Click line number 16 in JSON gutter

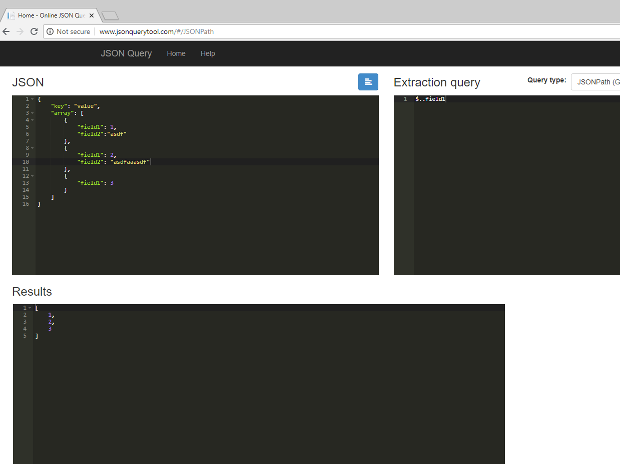(x=26, y=204)
